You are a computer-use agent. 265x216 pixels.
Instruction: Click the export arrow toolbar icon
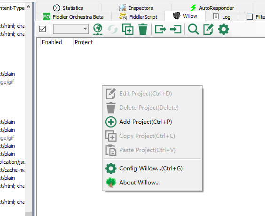click(160, 29)
